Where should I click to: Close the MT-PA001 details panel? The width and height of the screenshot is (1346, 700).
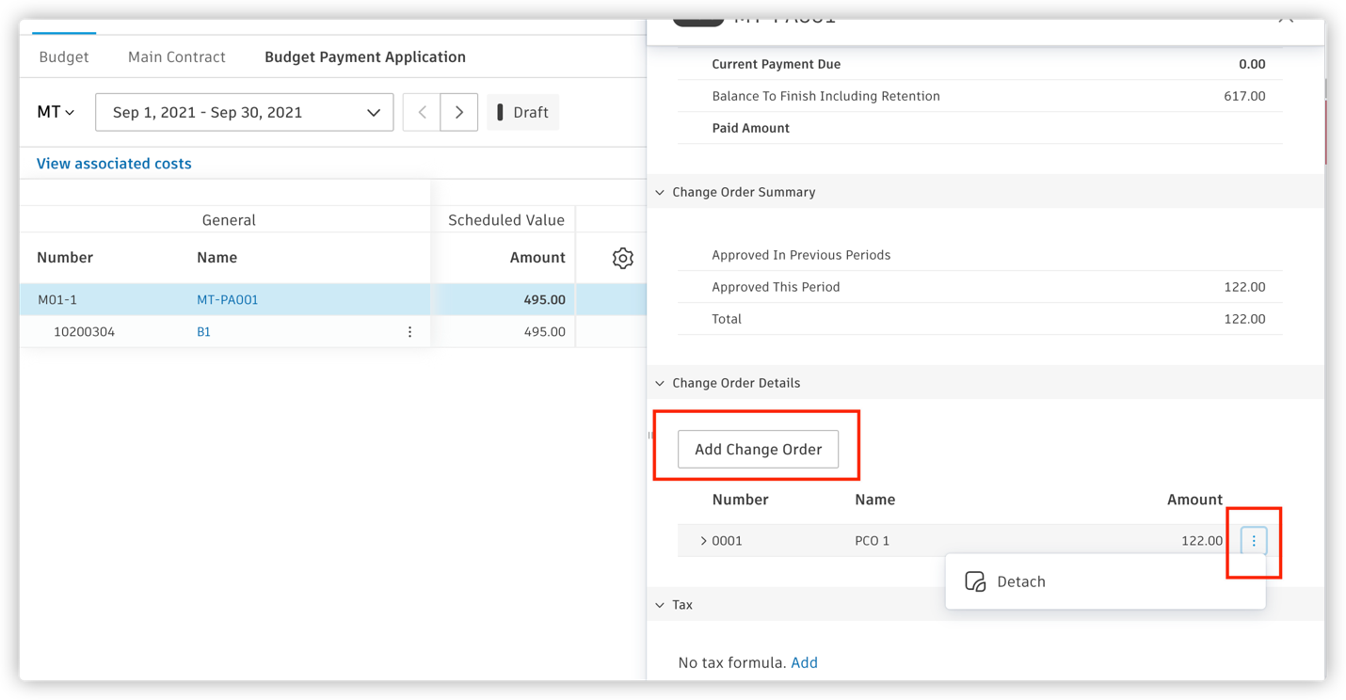1286,20
